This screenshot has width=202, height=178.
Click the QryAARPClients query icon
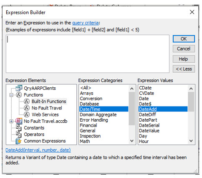point(19,88)
